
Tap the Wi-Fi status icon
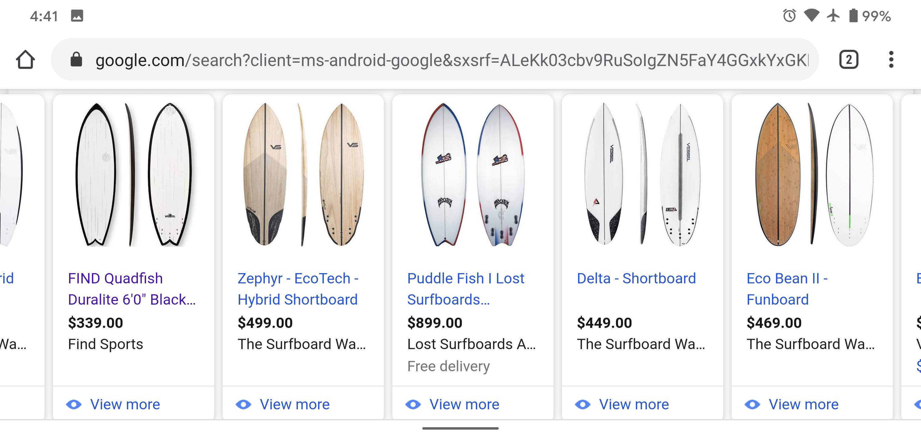811,16
